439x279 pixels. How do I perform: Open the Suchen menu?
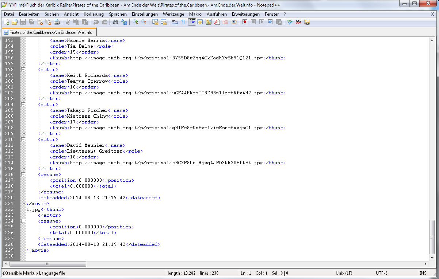click(51, 14)
